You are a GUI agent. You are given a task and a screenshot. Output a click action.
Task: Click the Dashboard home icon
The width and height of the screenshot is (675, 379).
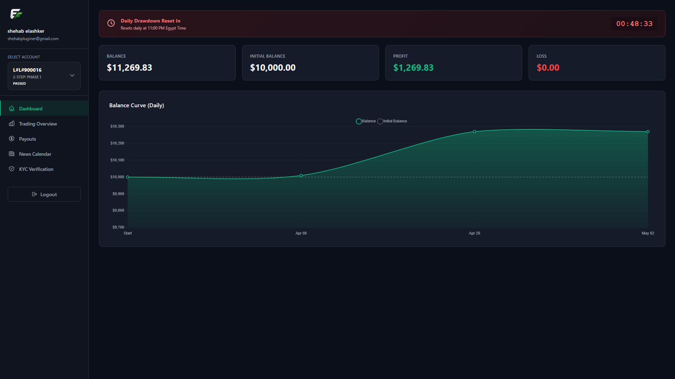12,109
